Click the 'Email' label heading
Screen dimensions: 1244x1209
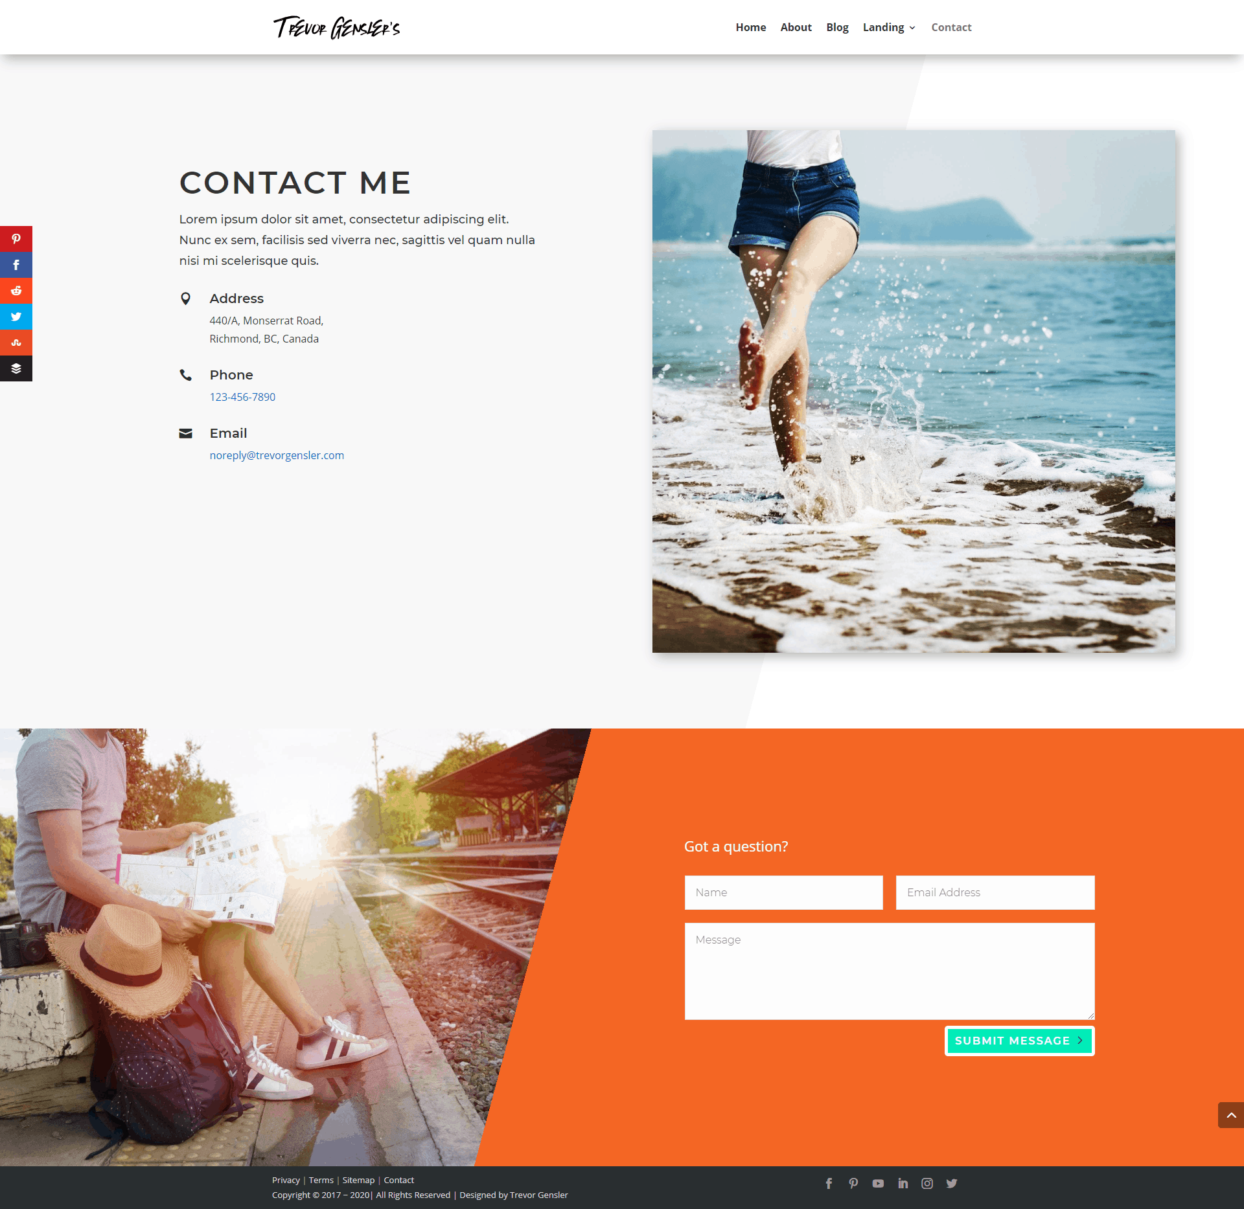(x=228, y=433)
